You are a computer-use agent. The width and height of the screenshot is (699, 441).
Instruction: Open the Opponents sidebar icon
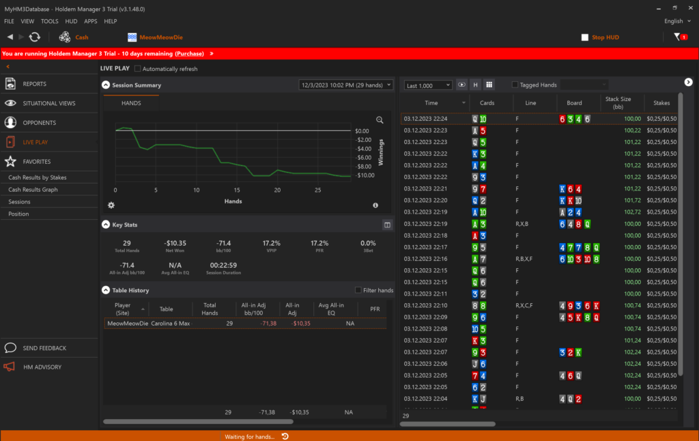pyautogui.click(x=10, y=122)
